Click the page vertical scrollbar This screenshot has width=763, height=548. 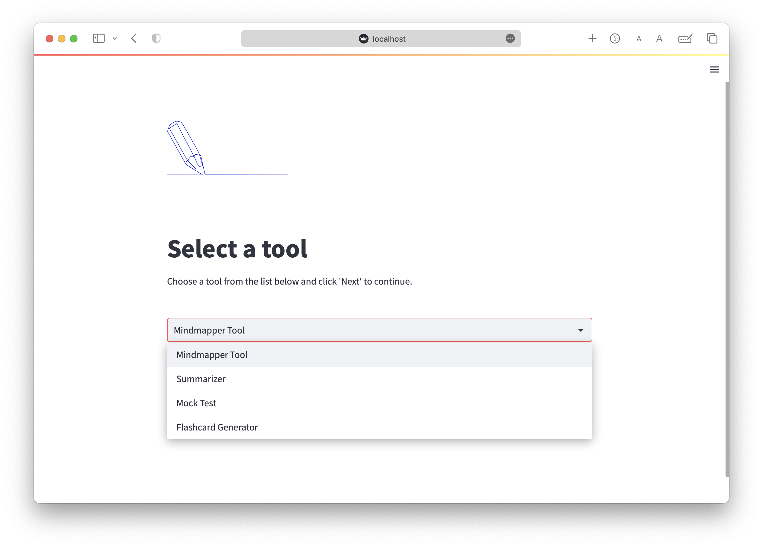click(x=727, y=279)
